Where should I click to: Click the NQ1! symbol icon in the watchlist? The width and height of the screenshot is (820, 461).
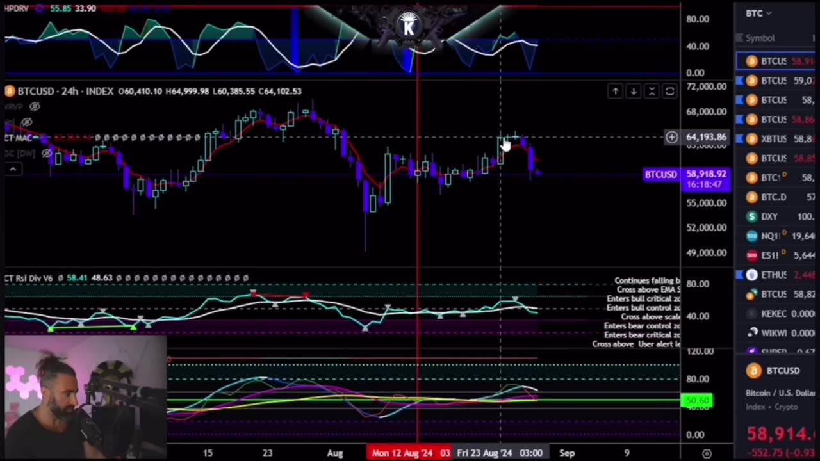[752, 236]
